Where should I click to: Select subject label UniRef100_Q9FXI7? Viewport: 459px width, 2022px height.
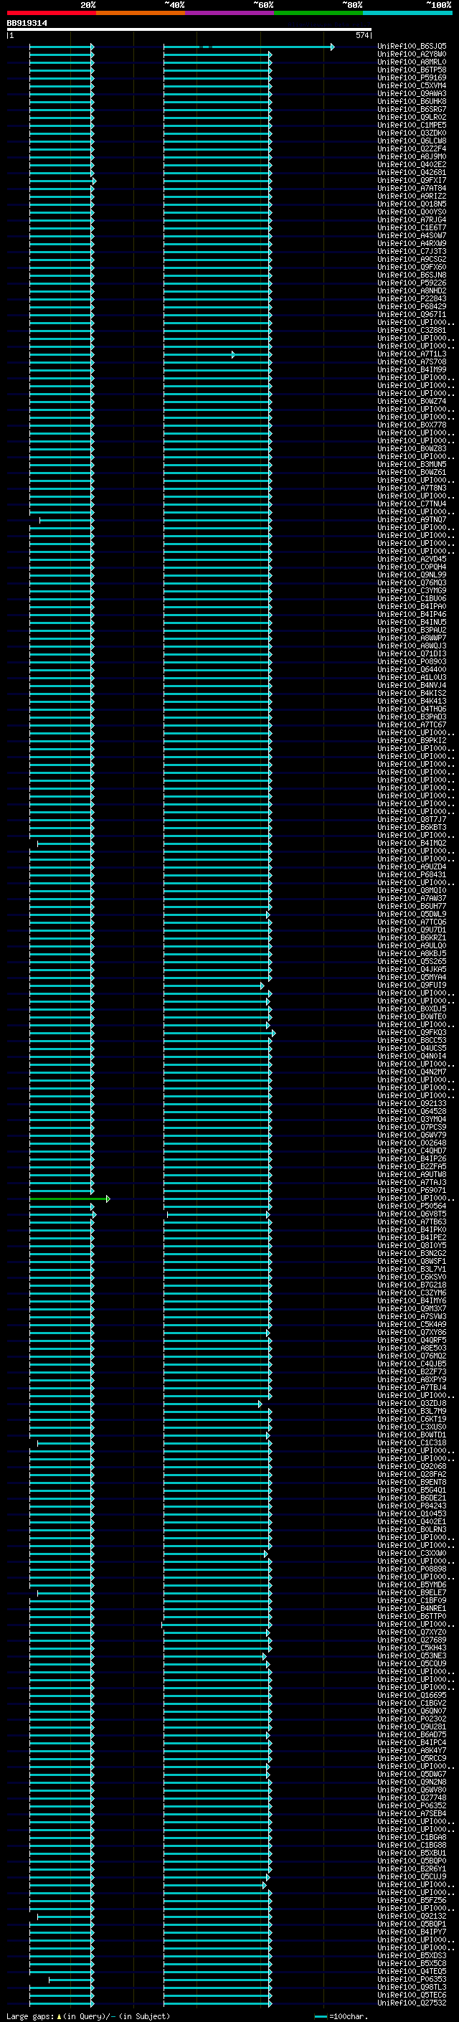412,181
